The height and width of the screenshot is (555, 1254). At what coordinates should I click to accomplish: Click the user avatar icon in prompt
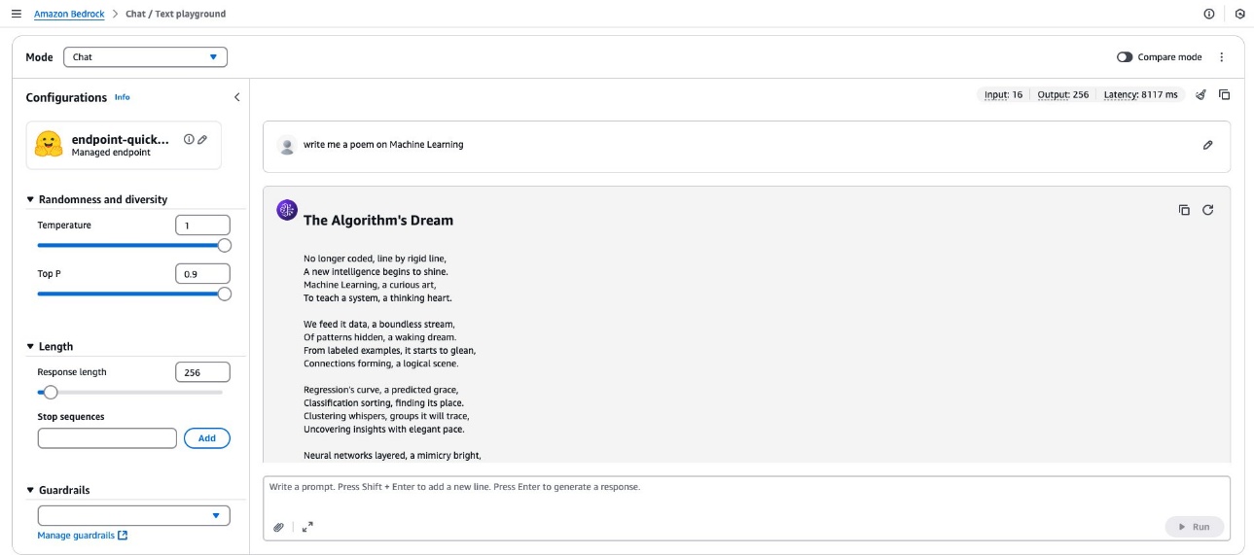click(x=287, y=146)
